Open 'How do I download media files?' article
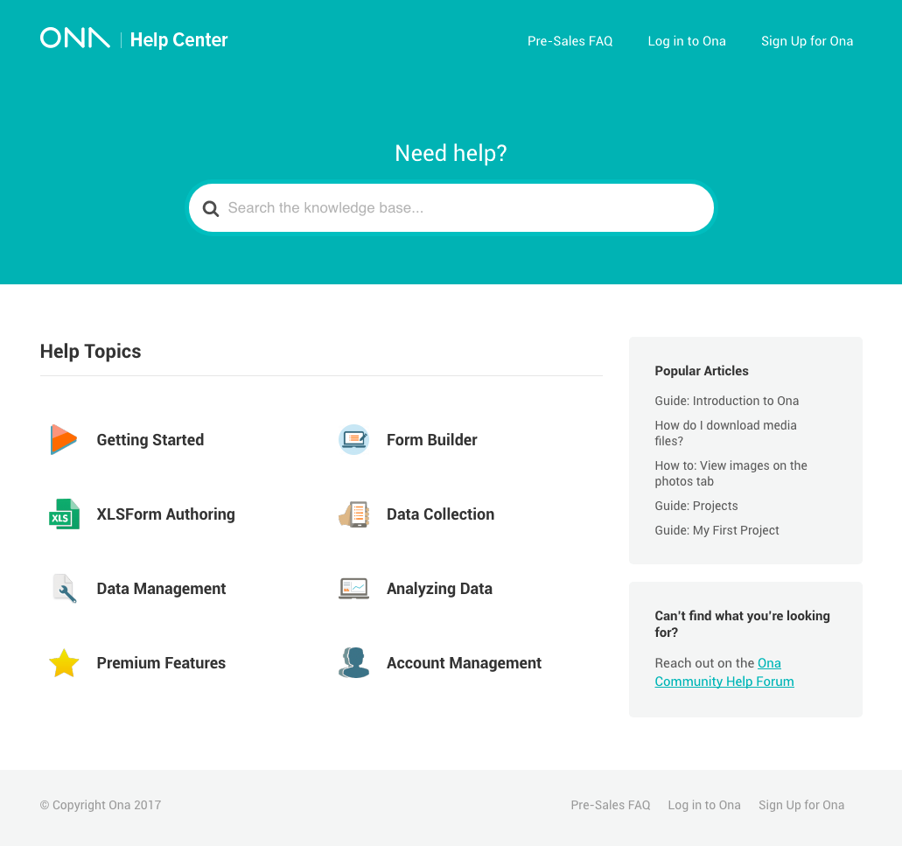 point(725,433)
